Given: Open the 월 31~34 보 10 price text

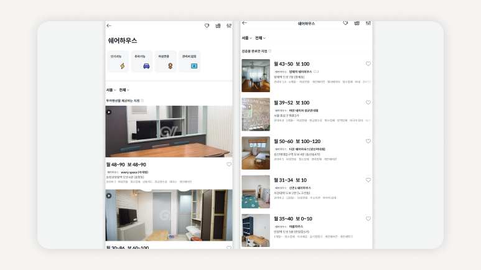Looking at the screenshot, I should coord(290,180).
